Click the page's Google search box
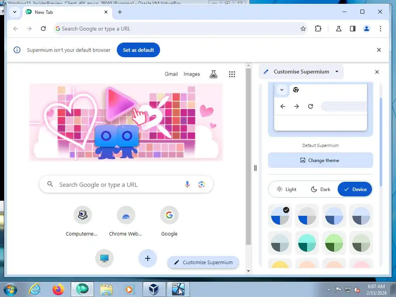Screen dimensions: 396x297 tap(126, 184)
